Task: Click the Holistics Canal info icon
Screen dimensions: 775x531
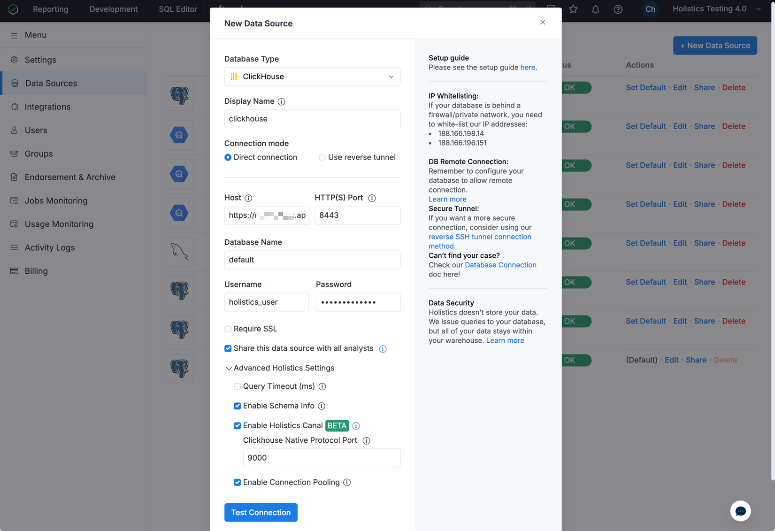Action: click(356, 426)
